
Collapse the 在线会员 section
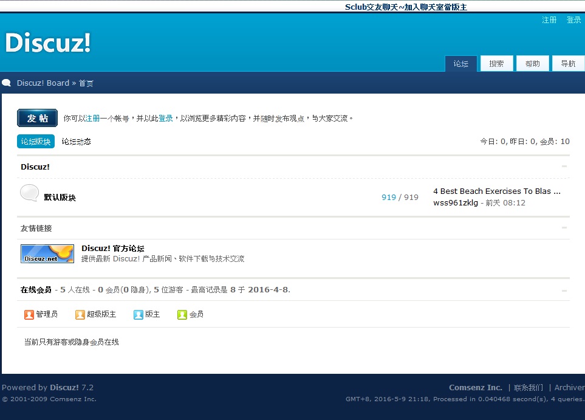pos(564,291)
